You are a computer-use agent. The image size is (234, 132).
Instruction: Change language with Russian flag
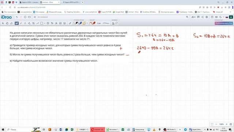[x=227, y=17]
